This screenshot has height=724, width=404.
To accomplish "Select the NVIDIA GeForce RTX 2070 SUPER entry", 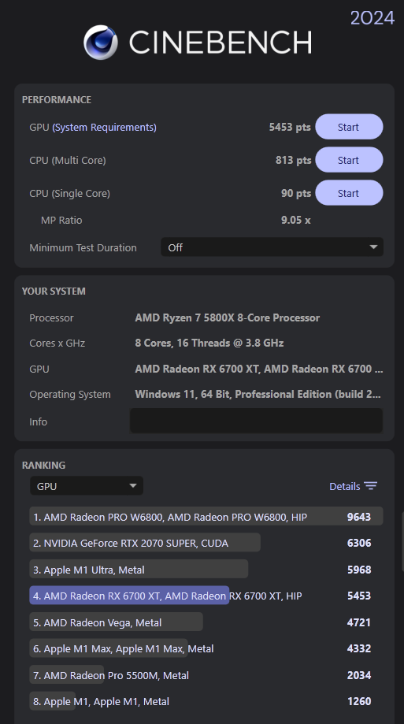I will click(x=206, y=543).
